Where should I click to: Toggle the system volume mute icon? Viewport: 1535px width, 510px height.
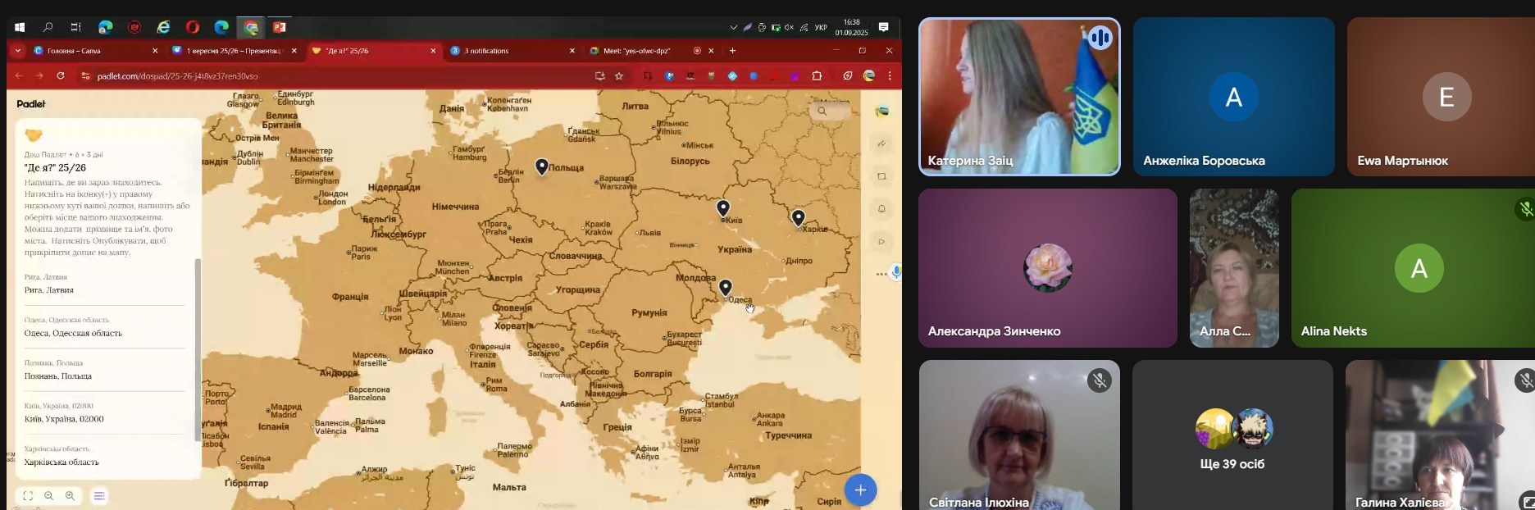[x=788, y=27]
